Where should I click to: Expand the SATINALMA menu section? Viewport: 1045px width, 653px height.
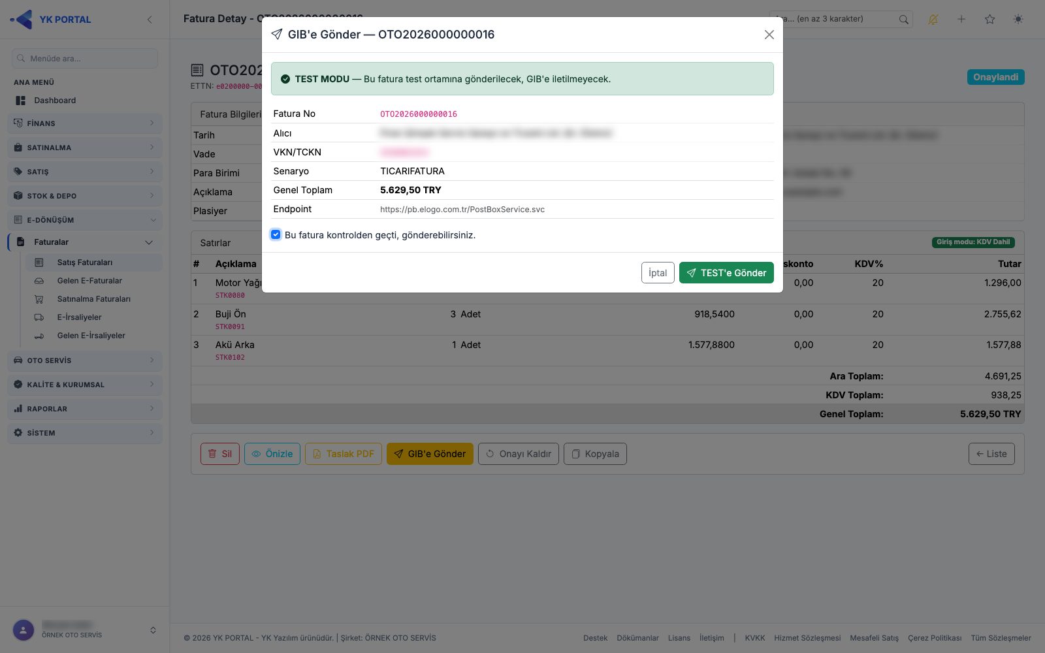point(85,148)
